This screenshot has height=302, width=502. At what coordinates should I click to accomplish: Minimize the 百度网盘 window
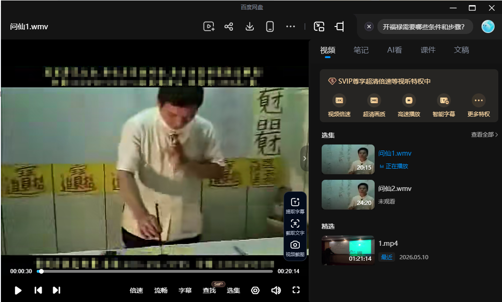click(453, 8)
